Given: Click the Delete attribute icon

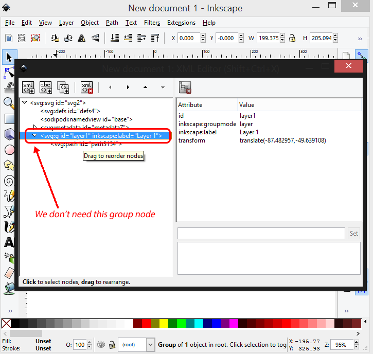Looking at the screenshot, I should coord(185,87).
